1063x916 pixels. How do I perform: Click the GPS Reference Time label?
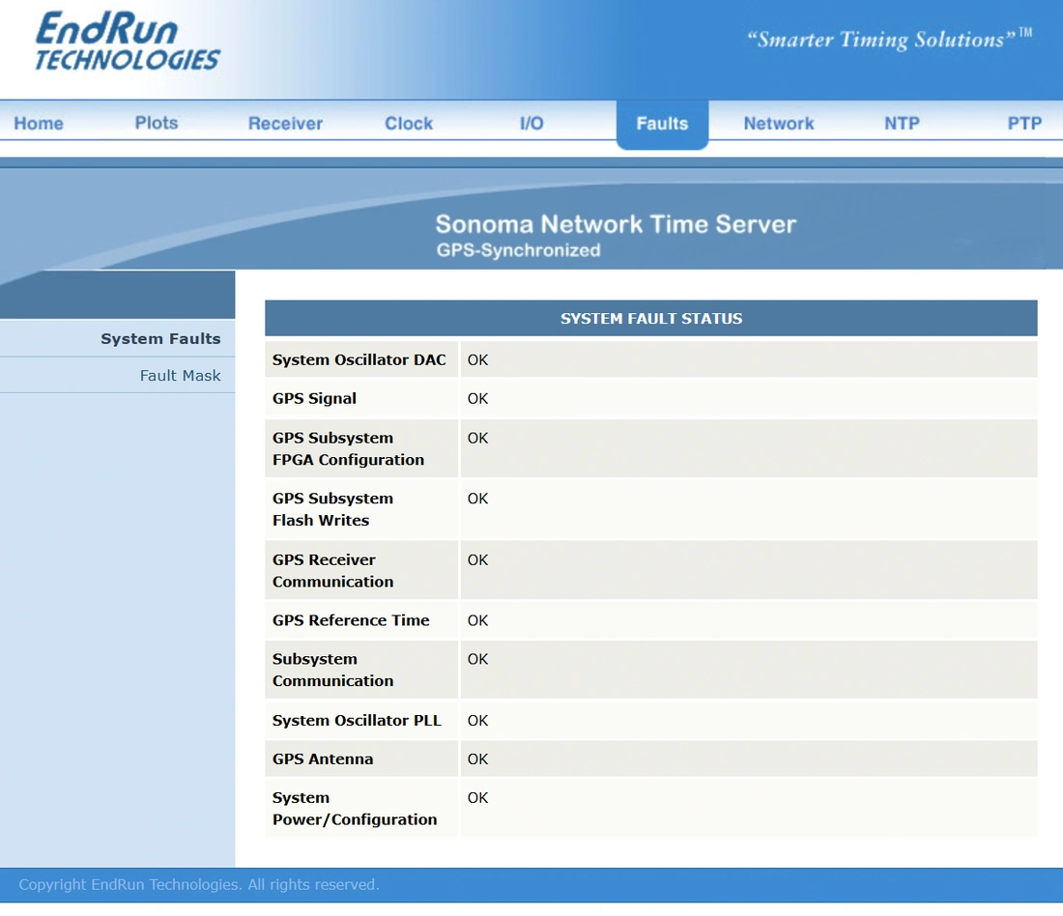[351, 620]
